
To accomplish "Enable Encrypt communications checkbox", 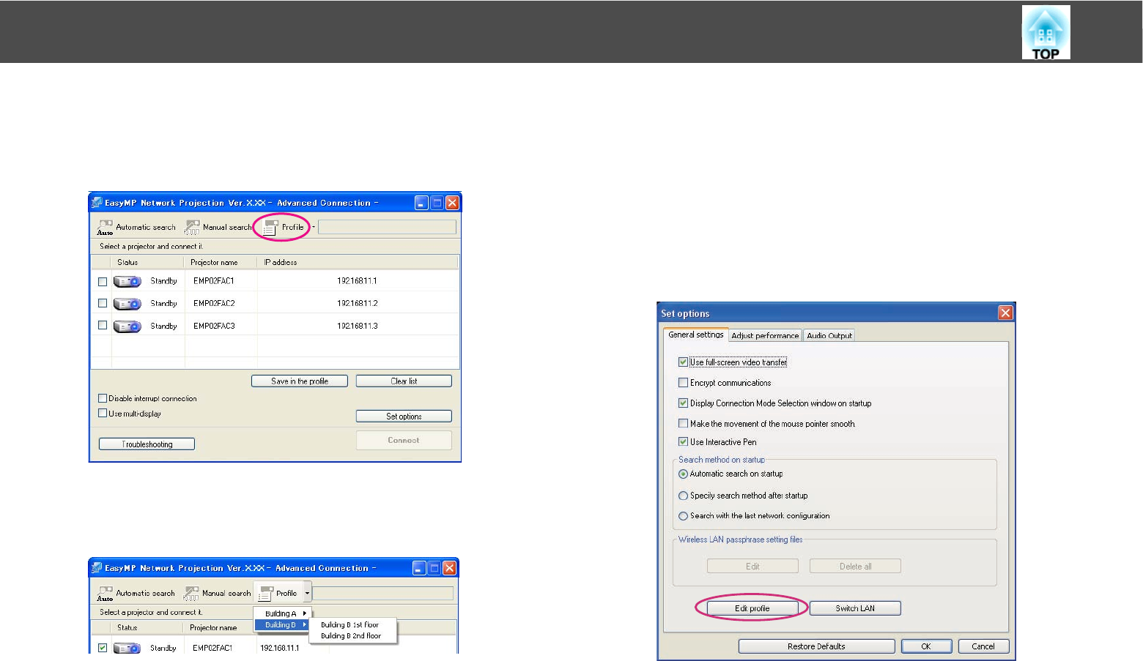I will coord(683,382).
